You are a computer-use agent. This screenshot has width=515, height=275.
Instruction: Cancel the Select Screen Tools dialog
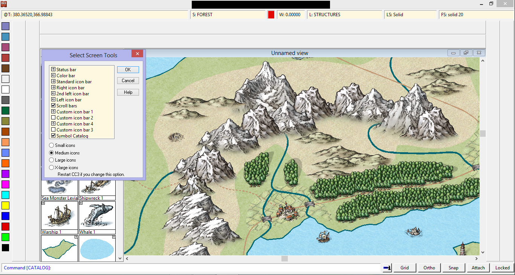pos(128,81)
